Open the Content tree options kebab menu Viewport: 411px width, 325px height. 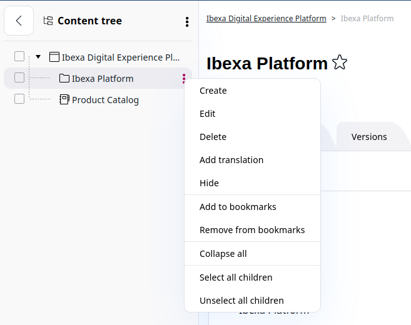[187, 22]
